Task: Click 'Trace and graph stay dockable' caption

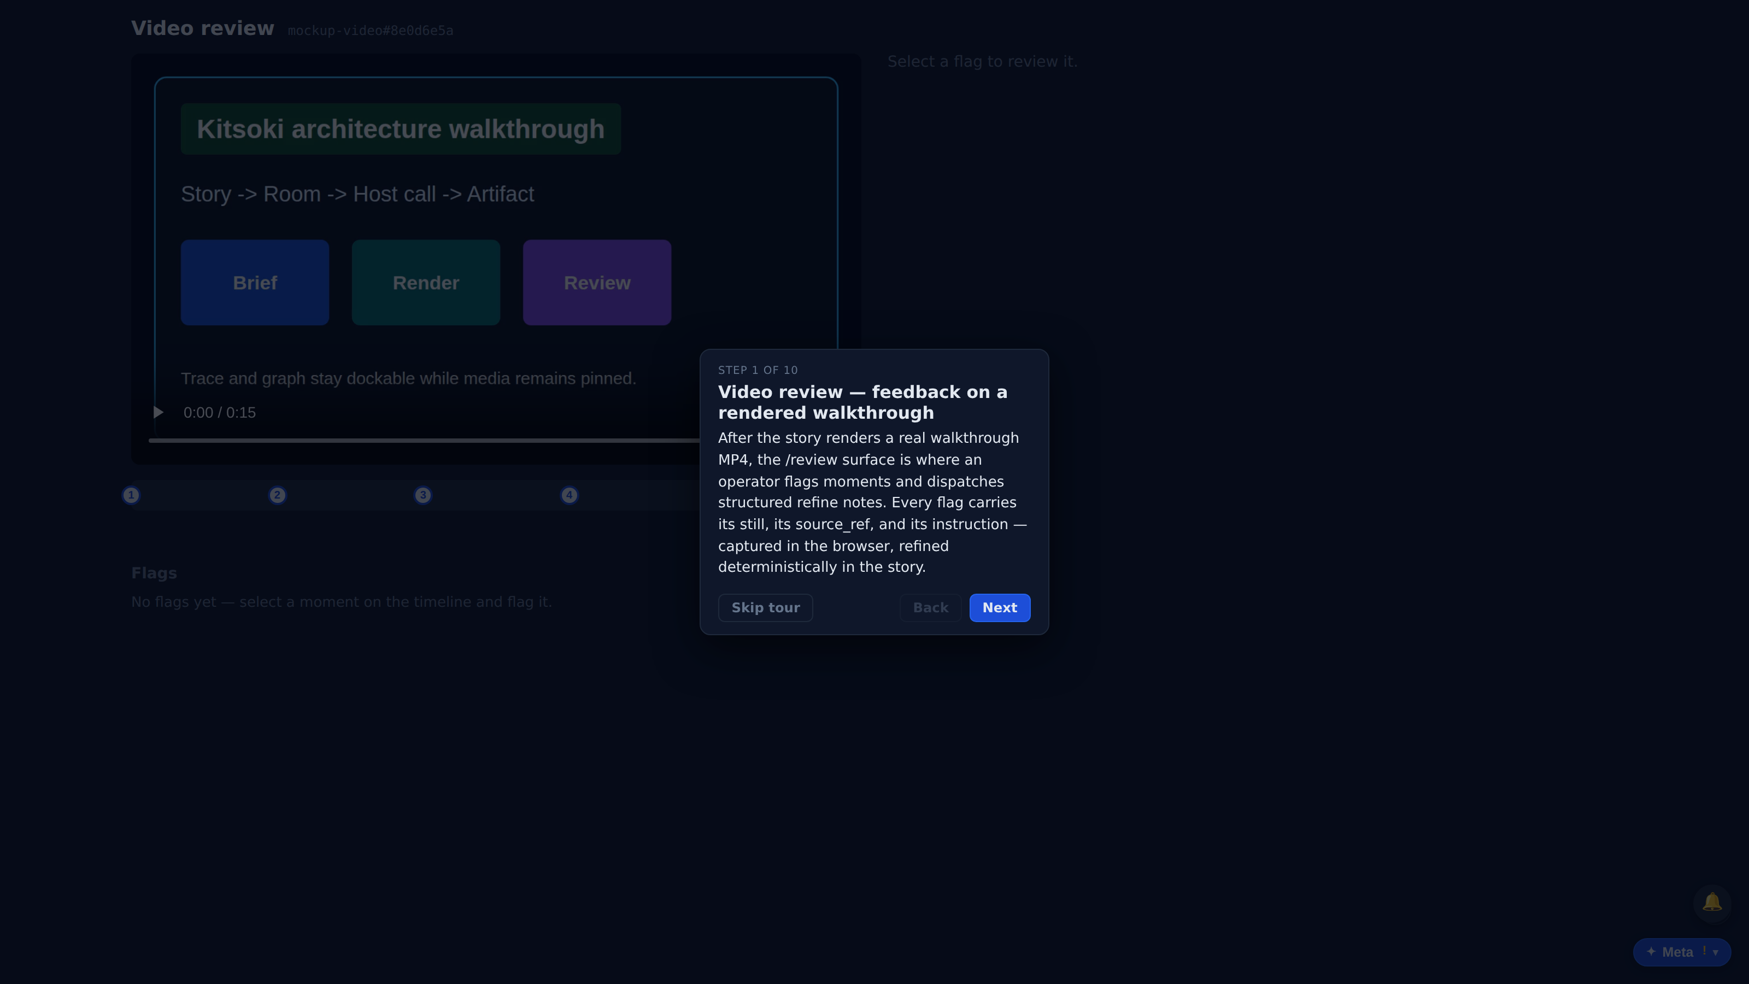Action: [408, 378]
